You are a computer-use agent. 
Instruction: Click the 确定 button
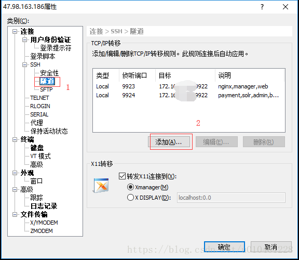224,247
